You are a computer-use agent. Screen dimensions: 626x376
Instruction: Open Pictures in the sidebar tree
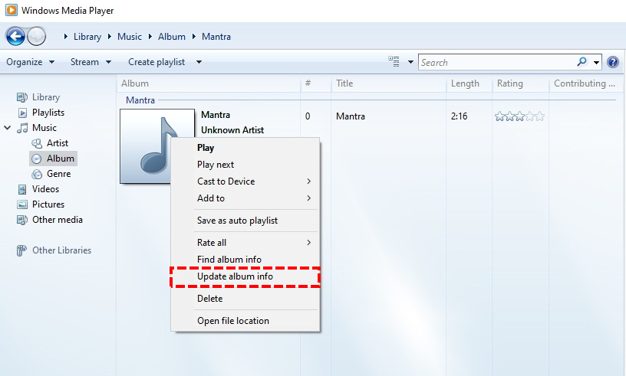(48, 204)
